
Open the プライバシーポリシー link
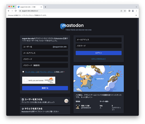47,72
